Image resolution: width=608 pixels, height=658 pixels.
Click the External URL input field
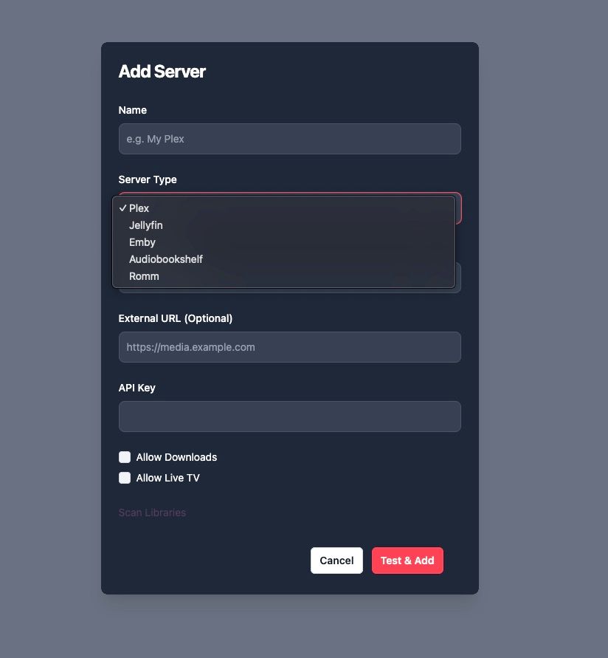(x=290, y=347)
